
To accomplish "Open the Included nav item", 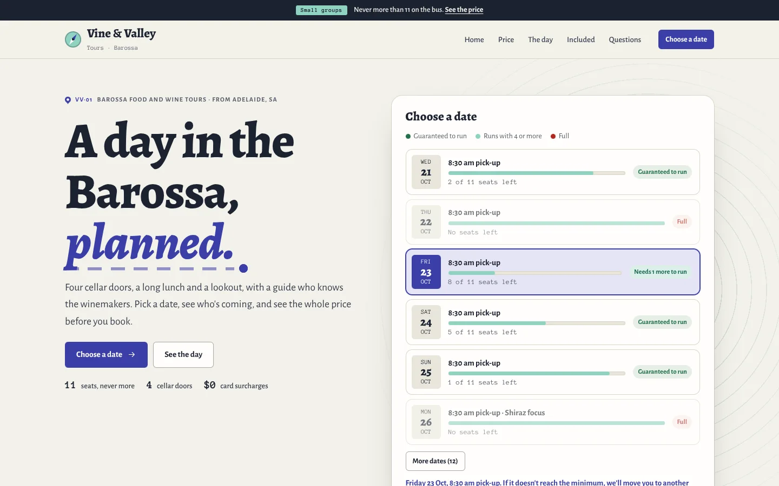I will pyautogui.click(x=581, y=39).
